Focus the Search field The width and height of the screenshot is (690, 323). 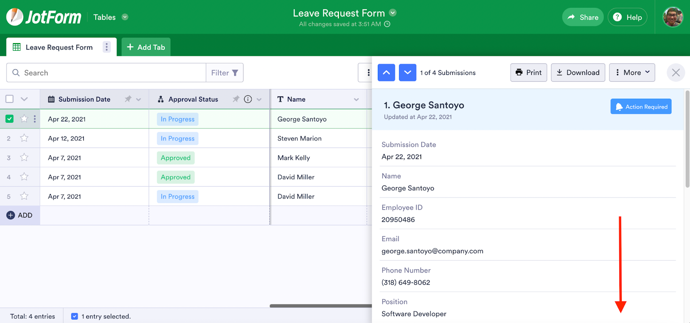point(106,73)
